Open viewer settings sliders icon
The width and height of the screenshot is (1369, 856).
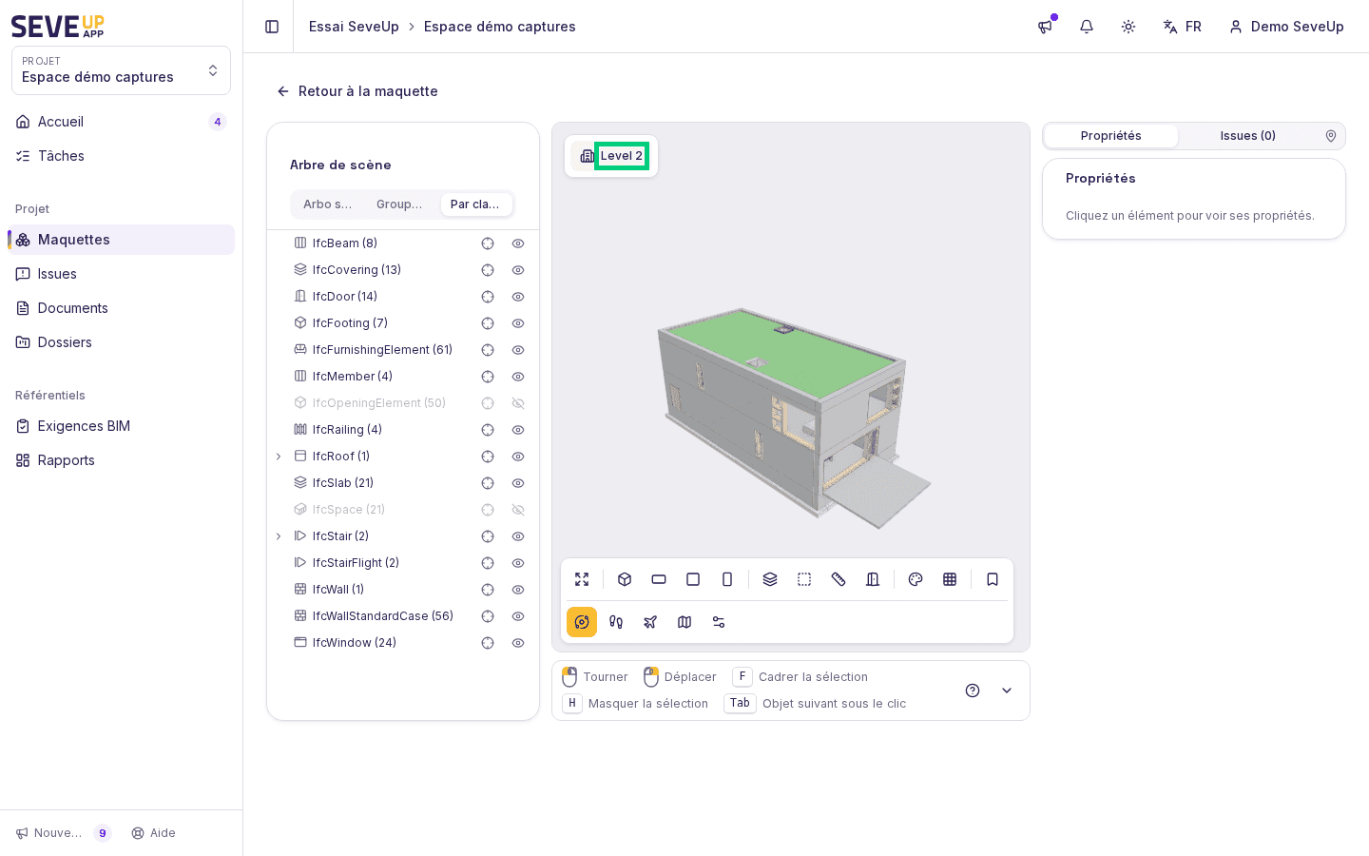point(719,622)
